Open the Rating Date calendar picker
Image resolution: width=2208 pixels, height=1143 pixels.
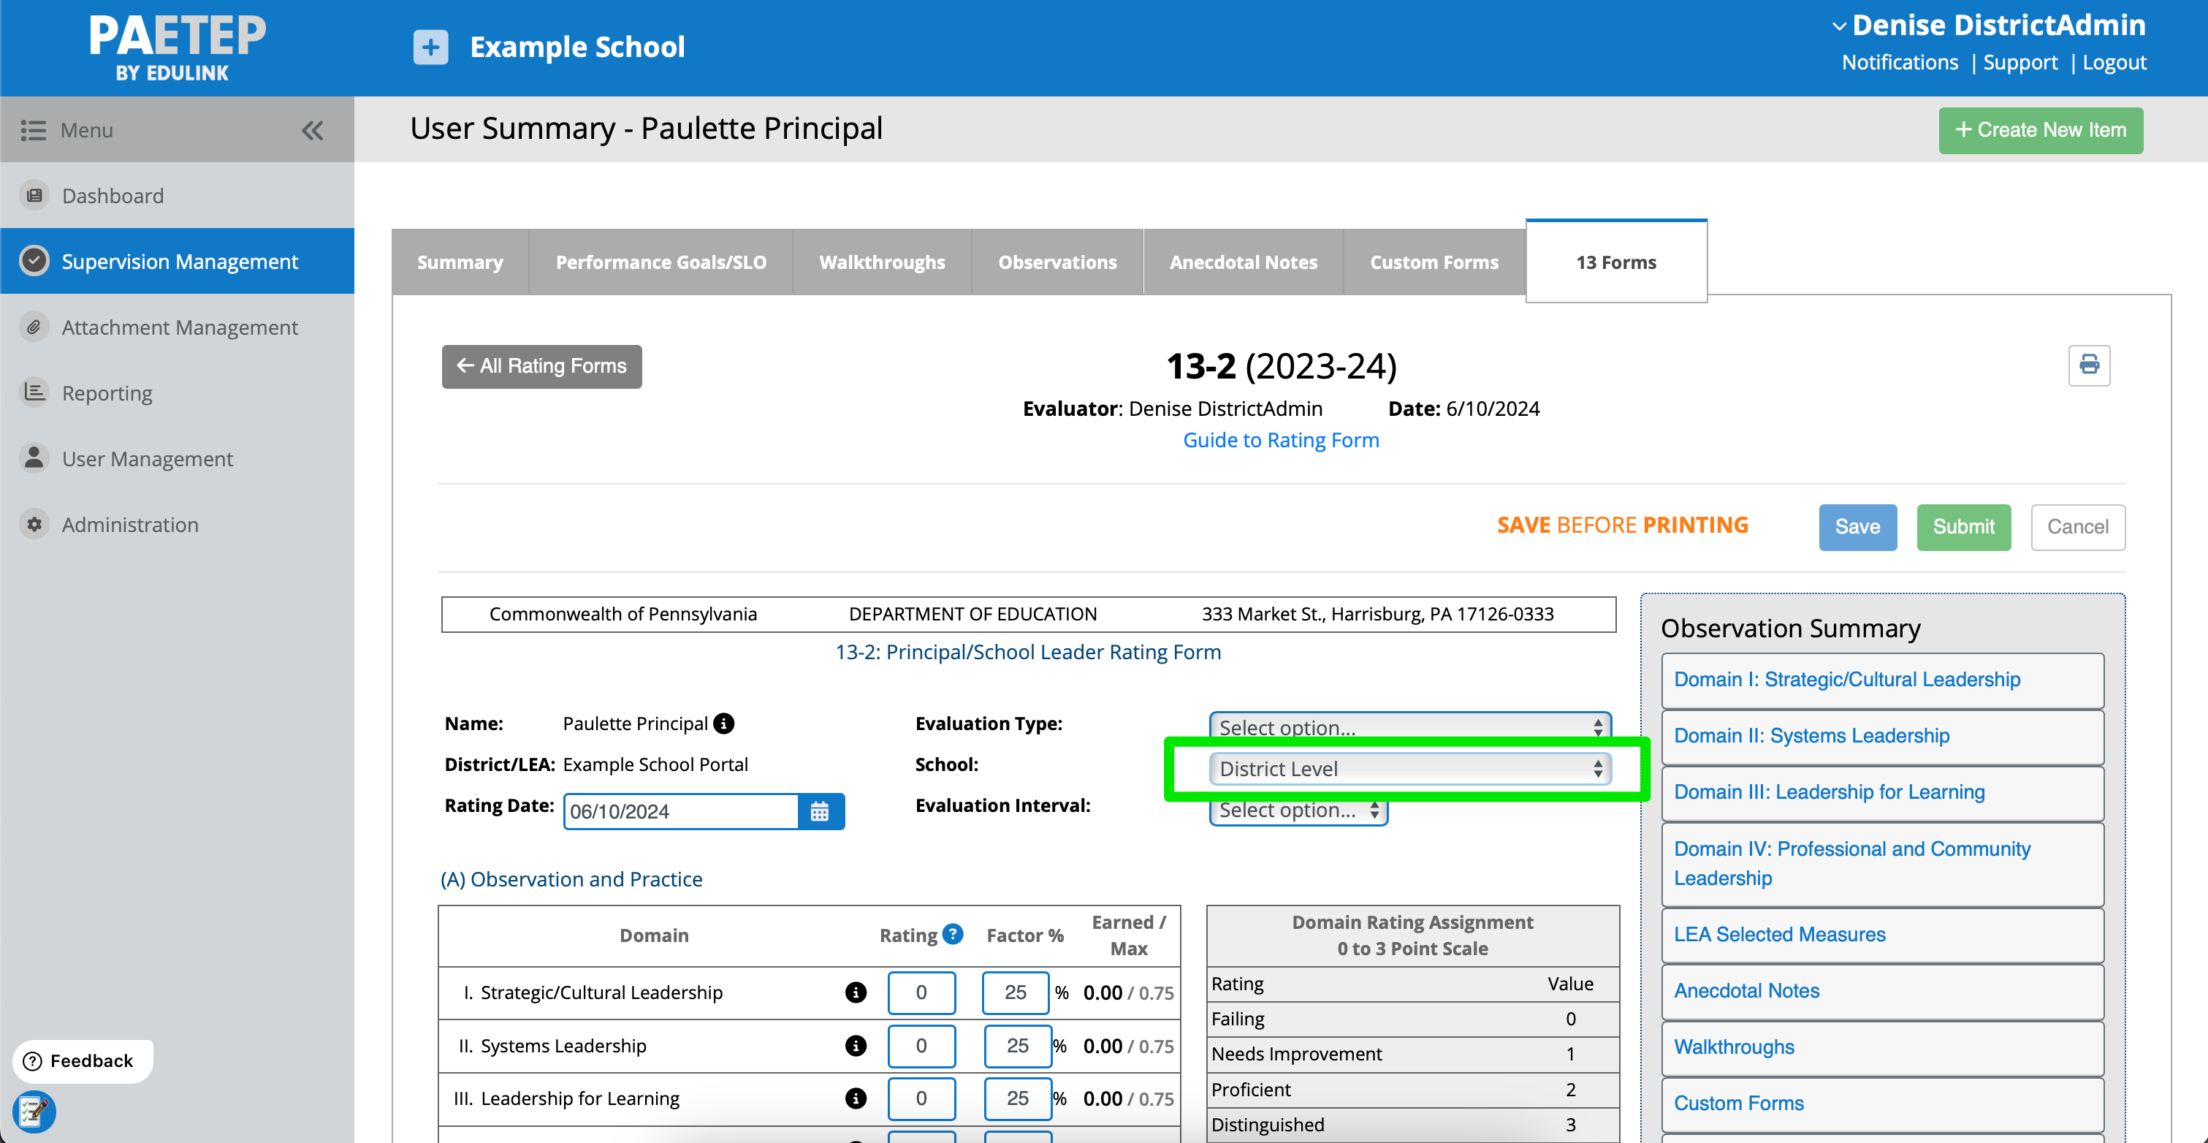pyautogui.click(x=820, y=811)
